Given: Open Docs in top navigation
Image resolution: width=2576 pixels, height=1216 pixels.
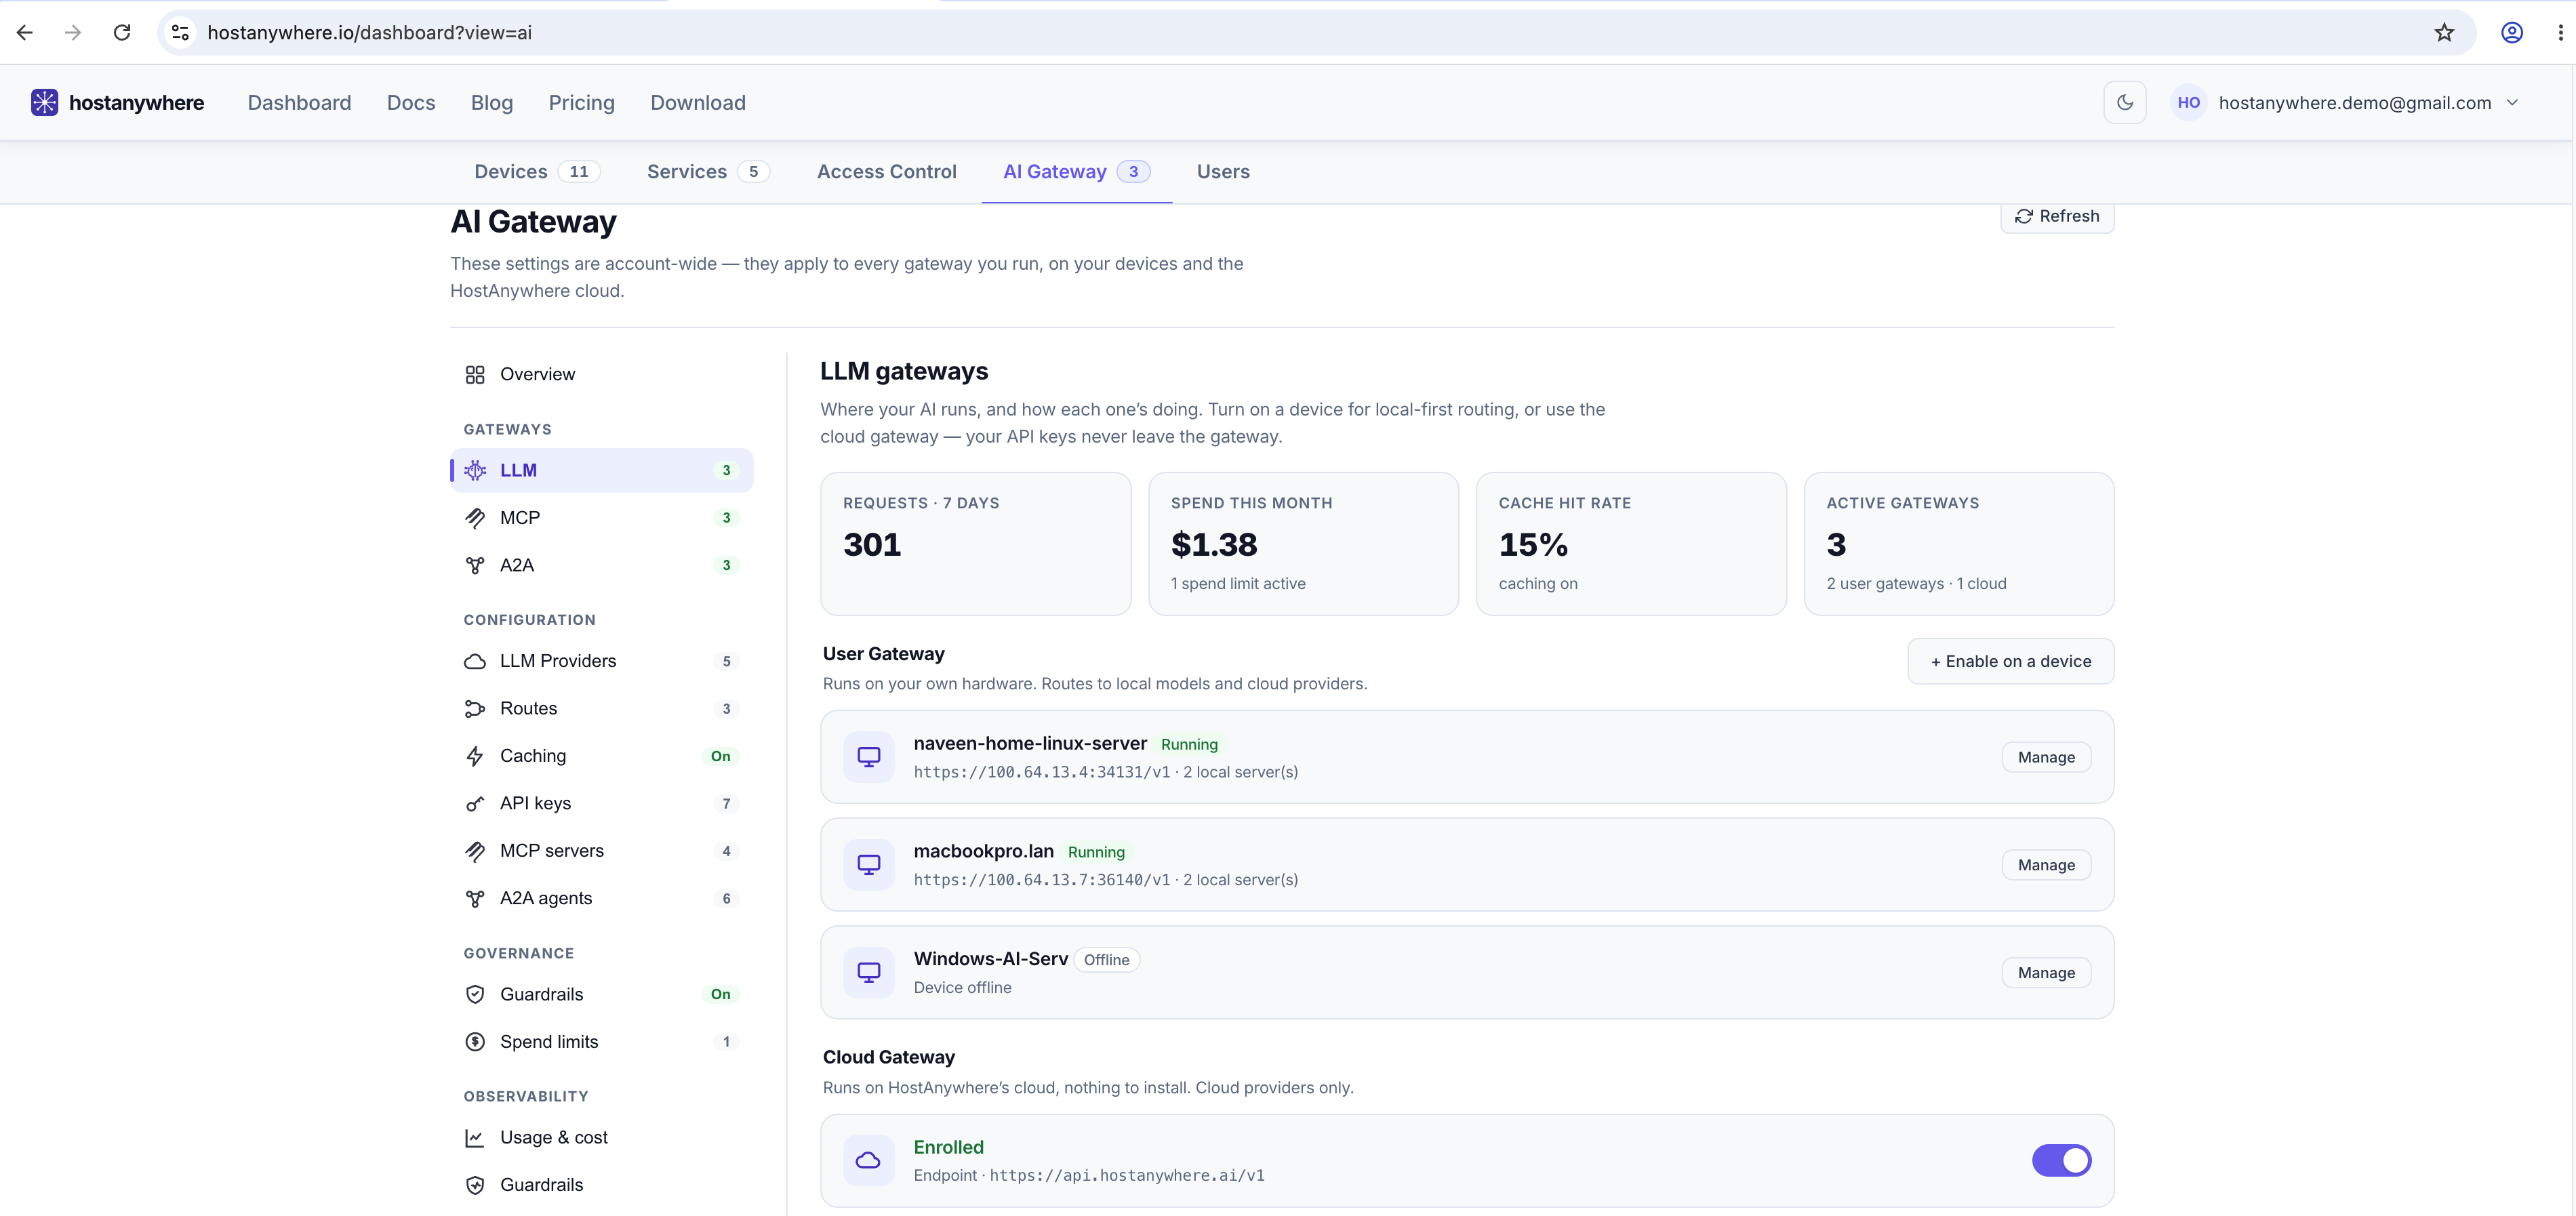Looking at the screenshot, I should pyautogui.click(x=411, y=102).
